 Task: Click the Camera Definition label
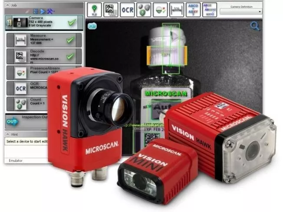tap(241, 7)
